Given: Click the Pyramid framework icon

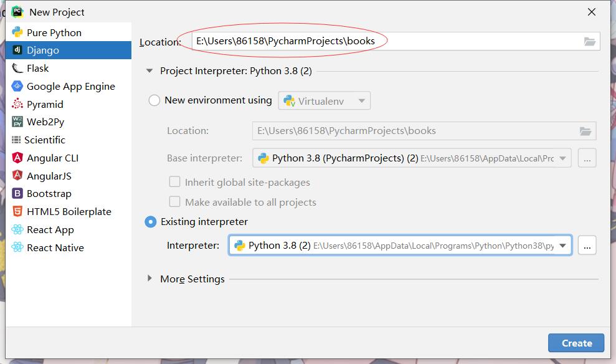Looking at the screenshot, I should (x=17, y=103).
